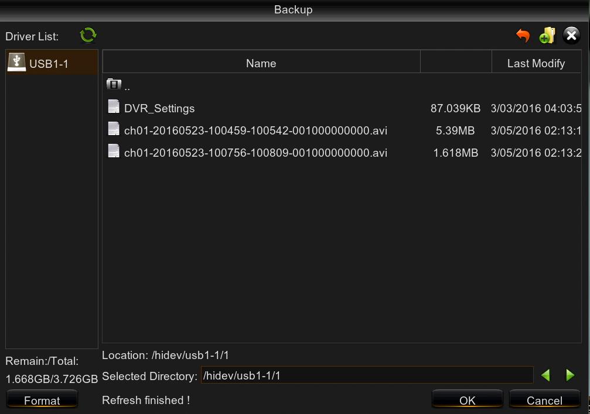Image resolution: width=590 pixels, height=414 pixels.
Task: Close the Backup dialog with X icon
Action: point(571,36)
